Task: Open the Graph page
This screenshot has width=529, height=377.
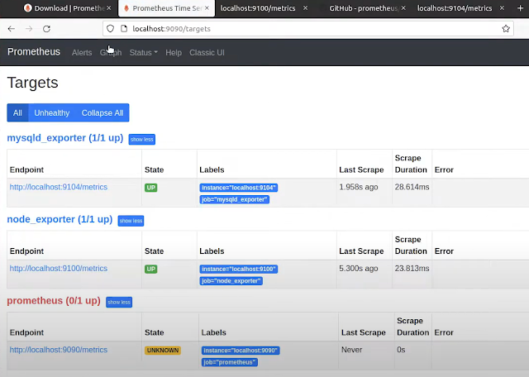Action: pyautogui.click(x=111, y=53)
